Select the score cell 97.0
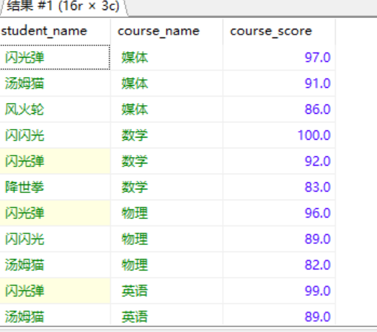 (279, 58)
